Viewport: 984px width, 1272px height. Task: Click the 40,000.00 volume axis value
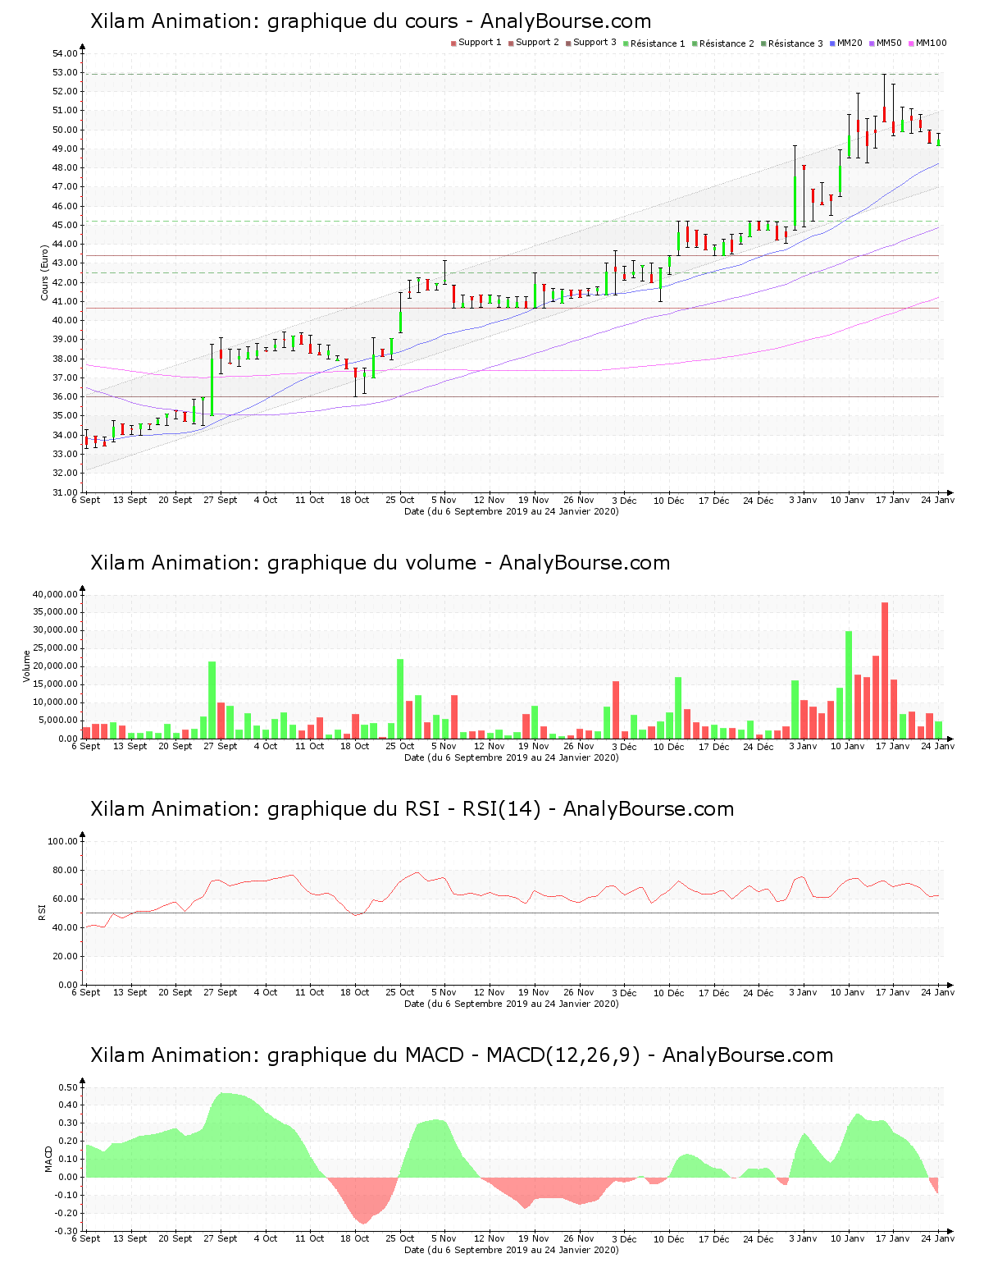click(55, 594)
